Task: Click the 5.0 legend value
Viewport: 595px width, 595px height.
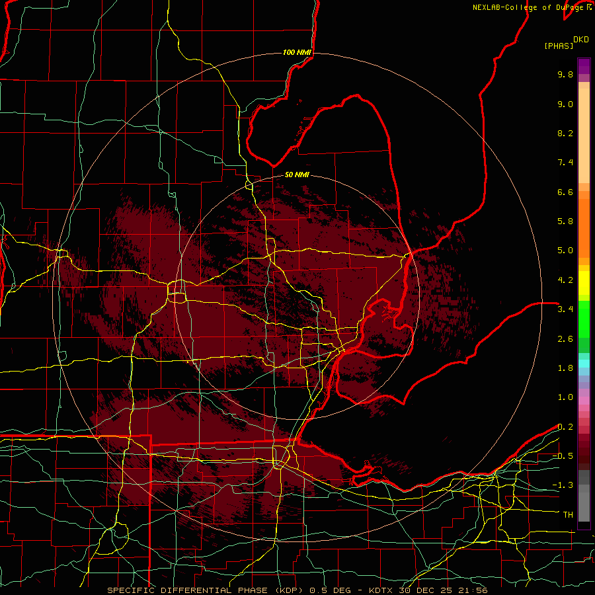Action: coord(565,251)
